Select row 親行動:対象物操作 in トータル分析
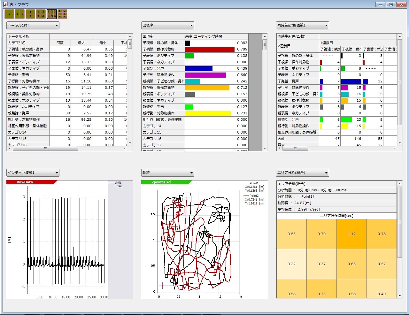 coord(67,119)
